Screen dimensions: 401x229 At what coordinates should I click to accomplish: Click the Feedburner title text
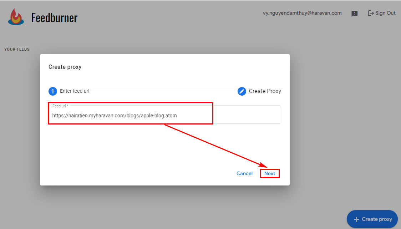pyautogui.click(x=54, y=17)
